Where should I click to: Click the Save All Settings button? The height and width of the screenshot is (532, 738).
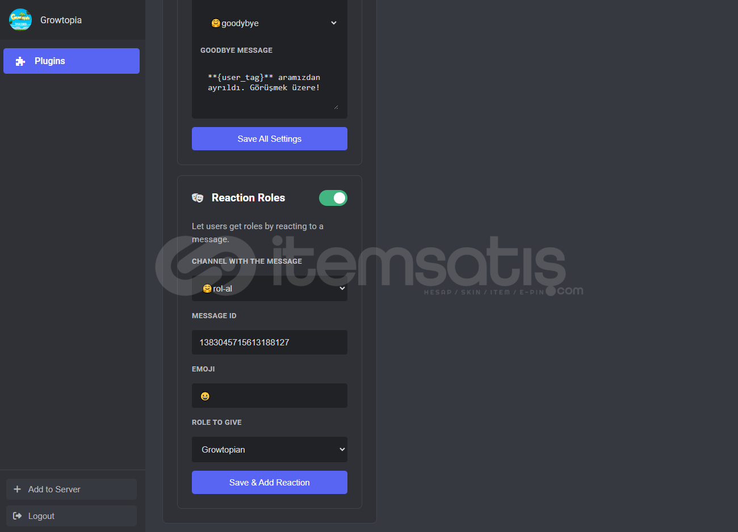click(270, 138)
